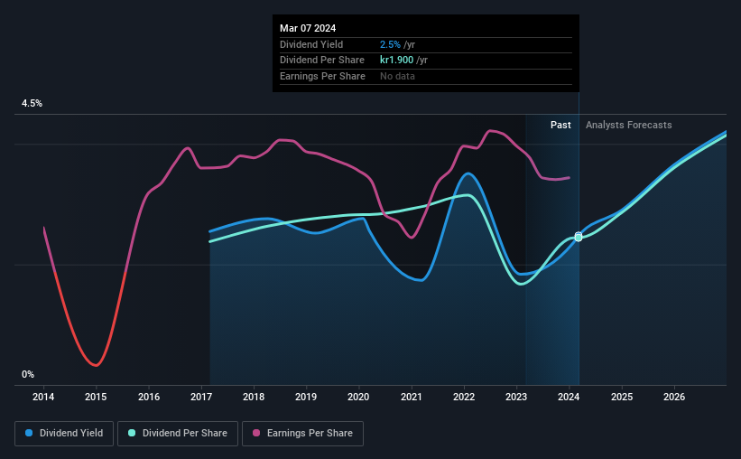
Task: Toggle the Dividend Yield legend button
Action: (x=64, y=434)
